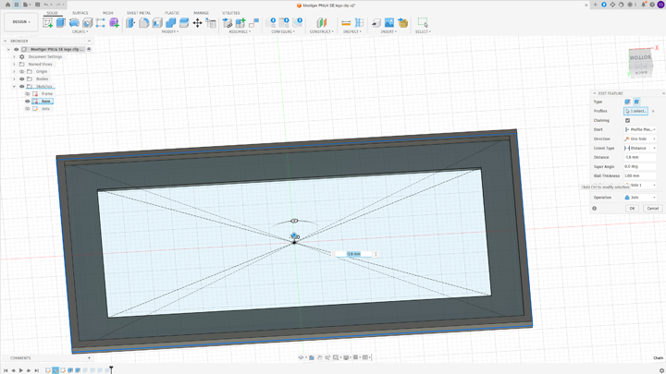Switch to the Mesh tab
666x374 pixels.
[x=108, y=13]
